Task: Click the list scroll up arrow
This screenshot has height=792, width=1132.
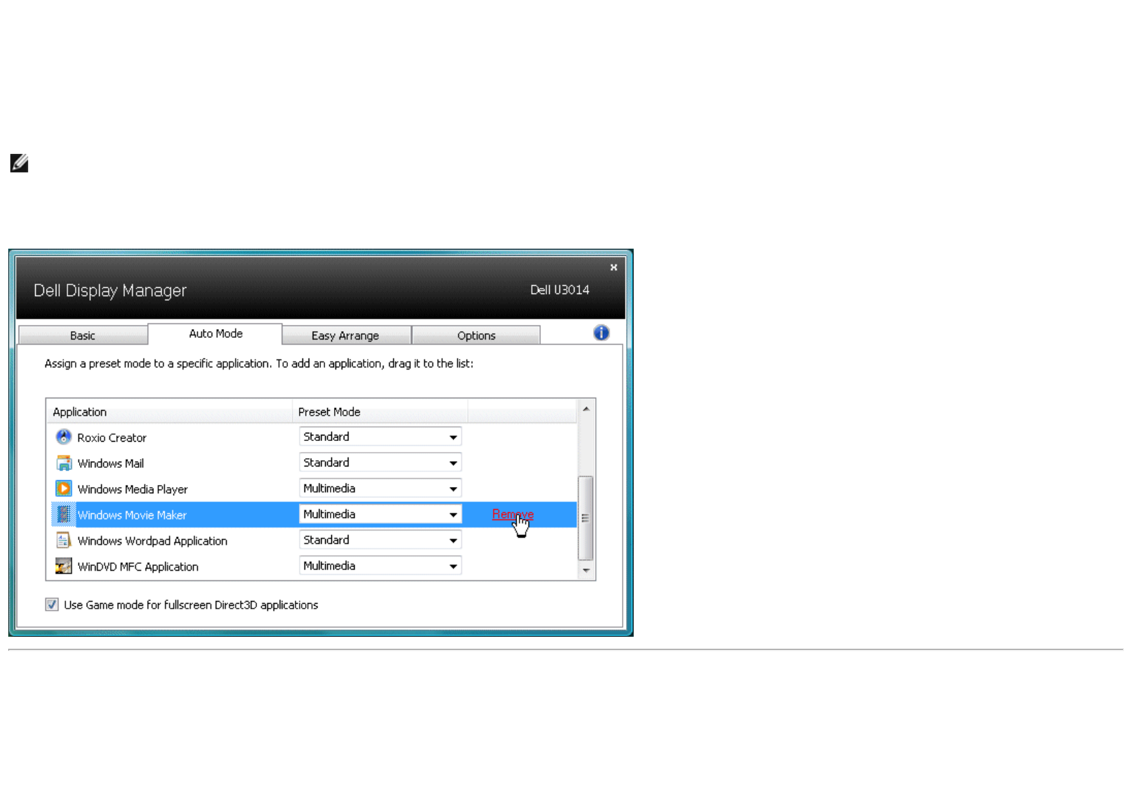Action: [x=586, y=409]
